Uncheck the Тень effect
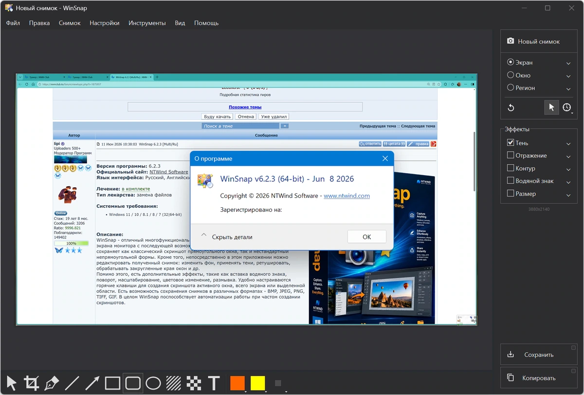The image size is (584, 395). click(511, 143)
